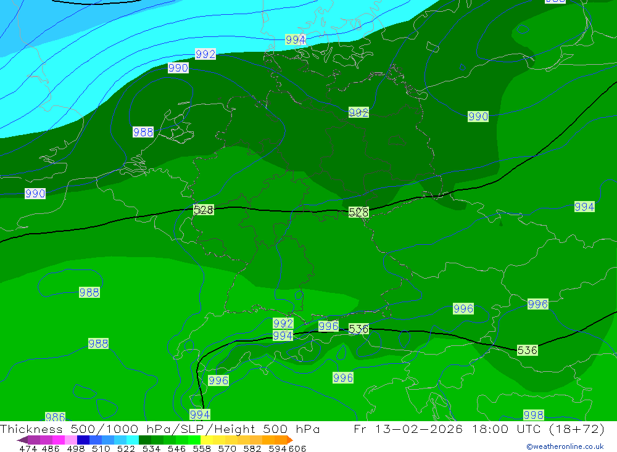Click the legend value '510'
Image resolution: width=617 pixels, height=452 pixels.
tap(101, 449)
